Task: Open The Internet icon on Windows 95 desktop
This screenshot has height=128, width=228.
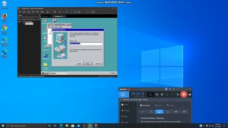Action: (46, 57)
